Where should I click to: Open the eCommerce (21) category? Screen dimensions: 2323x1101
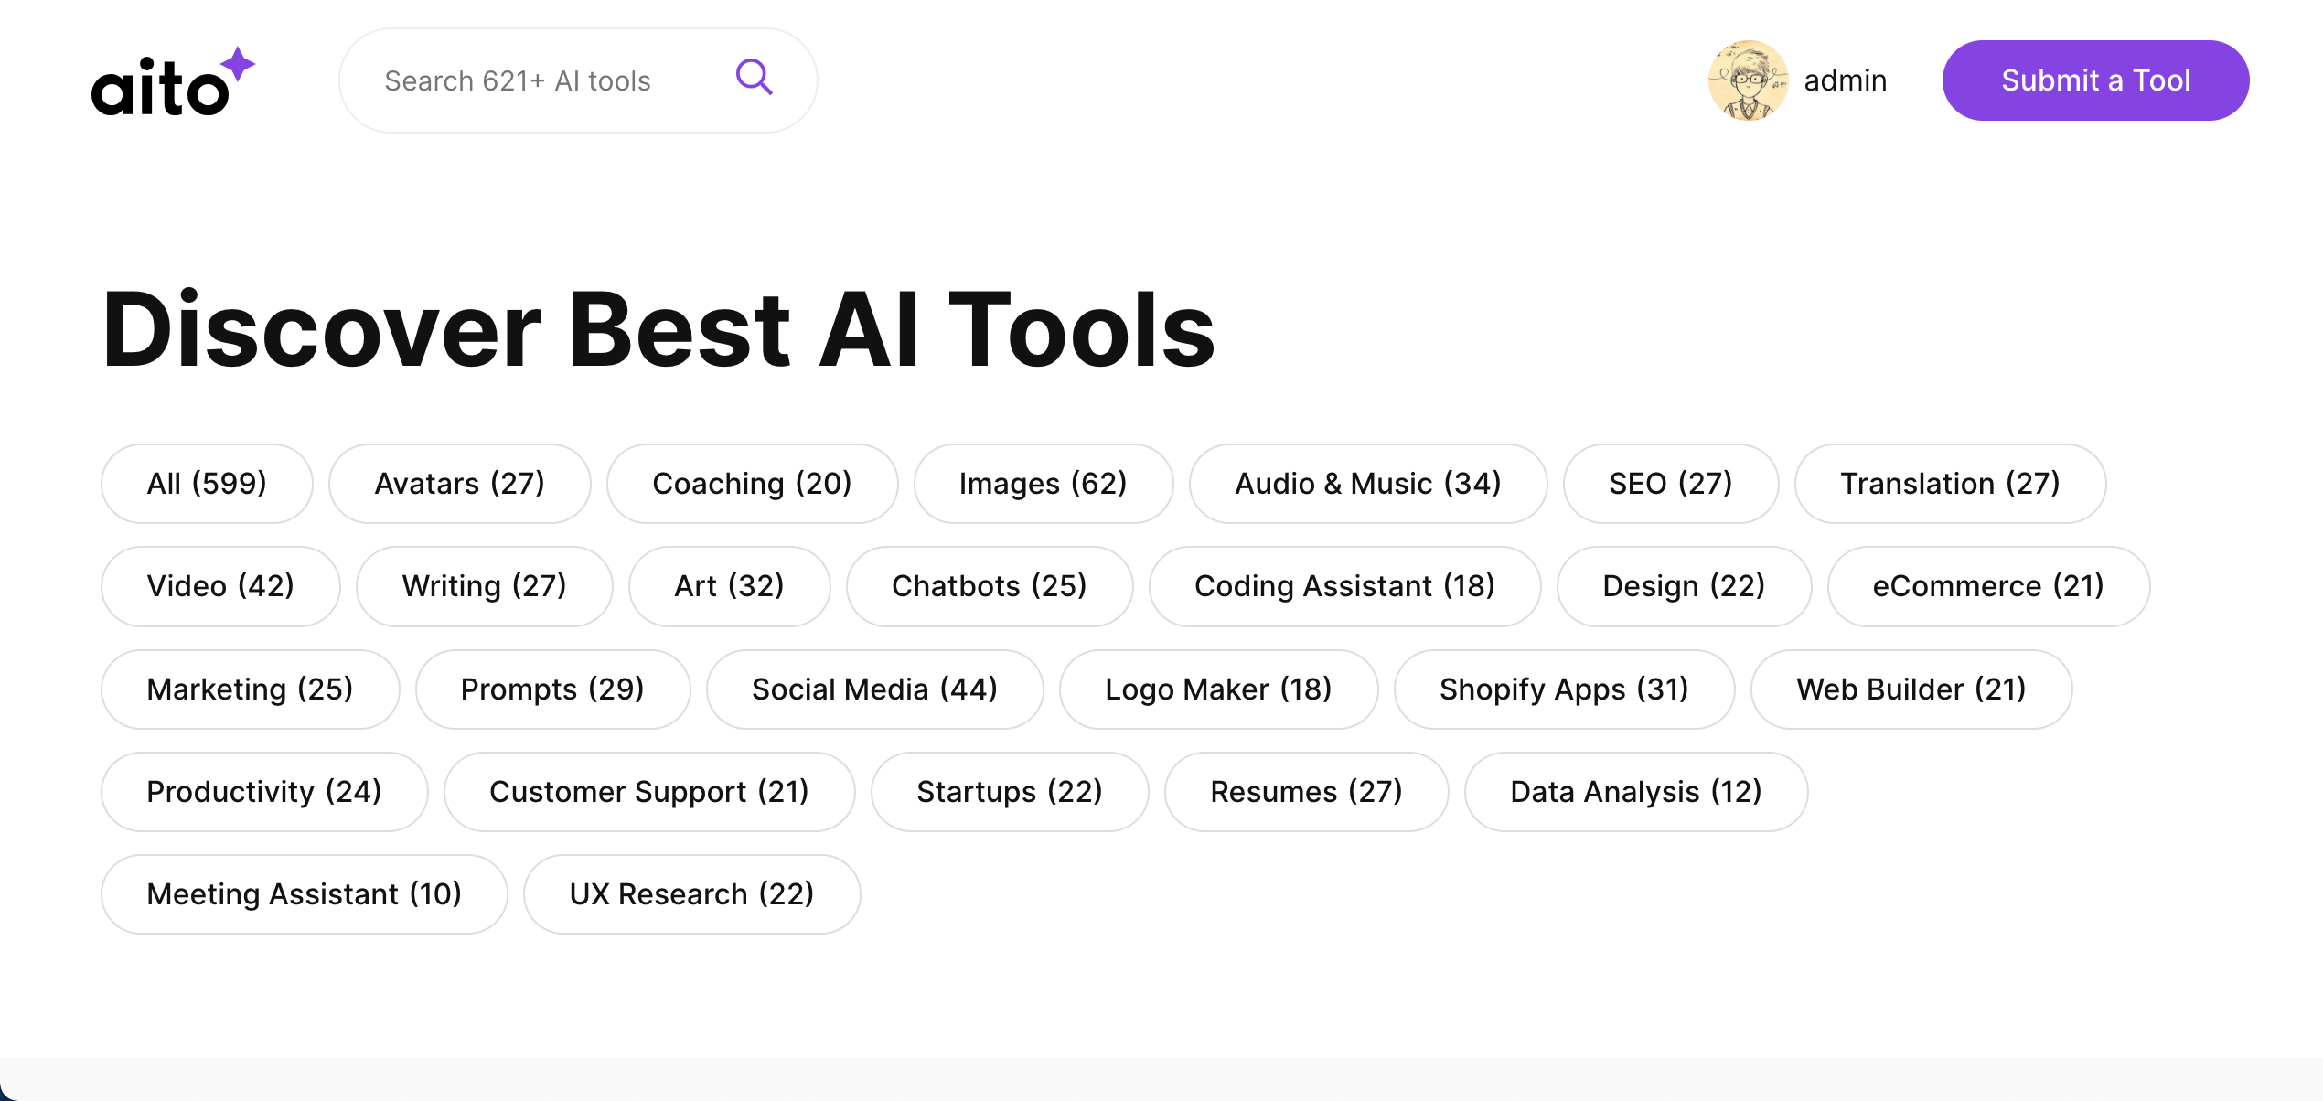point(1988,586)
